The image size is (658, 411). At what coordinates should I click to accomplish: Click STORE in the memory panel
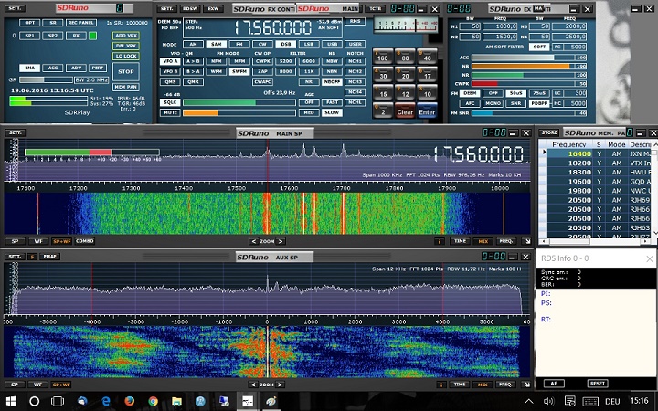click(x=549, y=132)
